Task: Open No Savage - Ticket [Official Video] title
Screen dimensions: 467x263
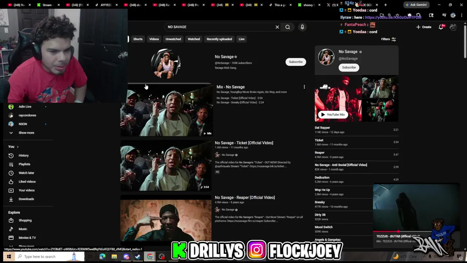Action: 244,143
